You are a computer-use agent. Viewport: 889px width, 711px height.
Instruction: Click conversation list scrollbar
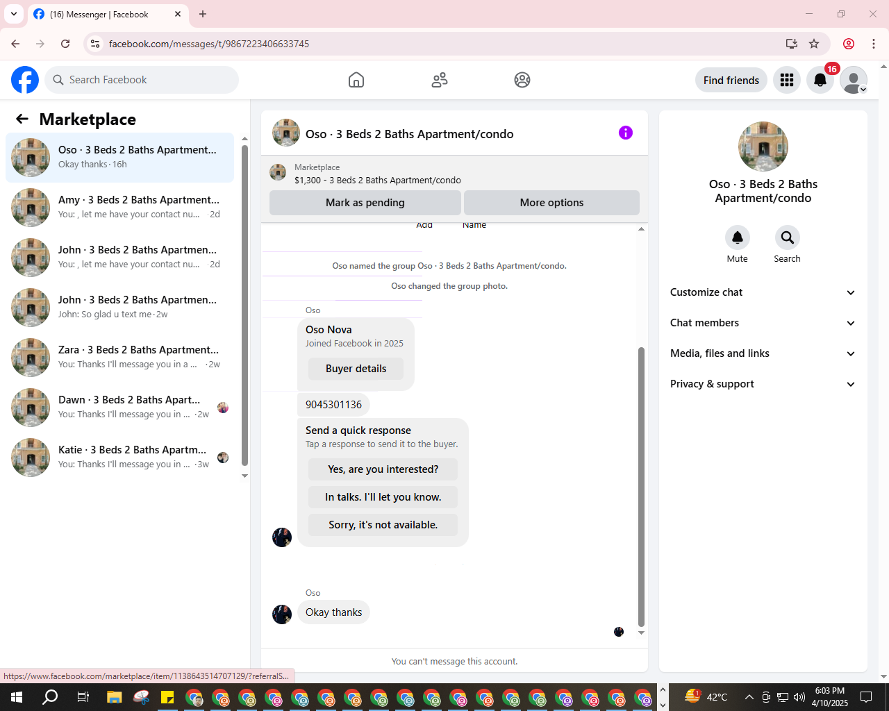click(x=244, y=306)
